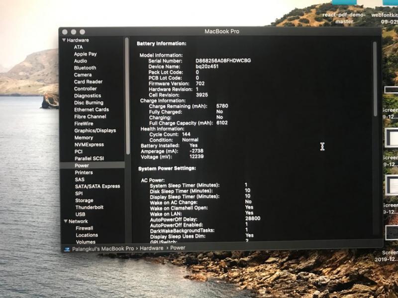
Task: Click the window minimize button
Action: pyautogui.click(x=73, y=32)
